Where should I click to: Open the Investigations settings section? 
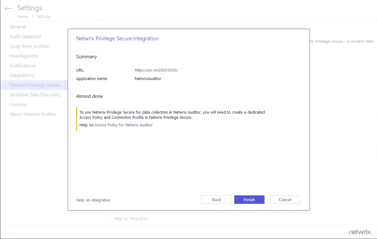[24, 56]
